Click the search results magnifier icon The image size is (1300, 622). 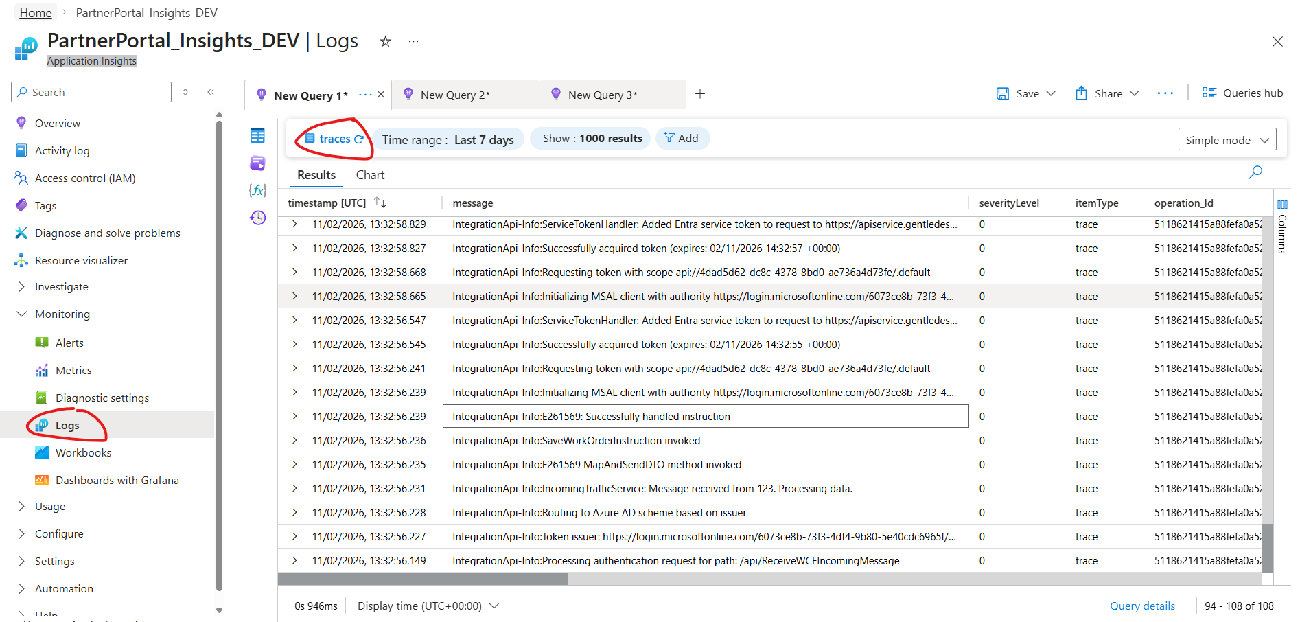1255,172
